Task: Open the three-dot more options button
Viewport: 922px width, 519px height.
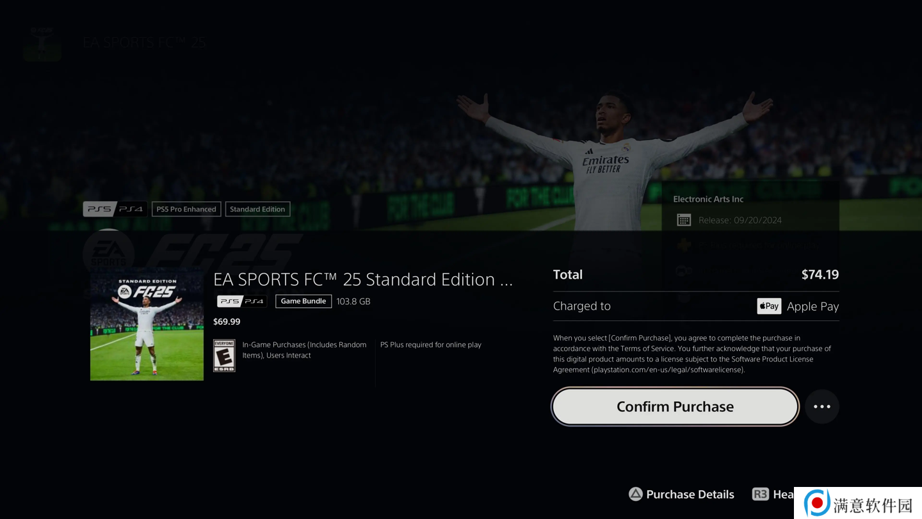Action: point(822,406)
